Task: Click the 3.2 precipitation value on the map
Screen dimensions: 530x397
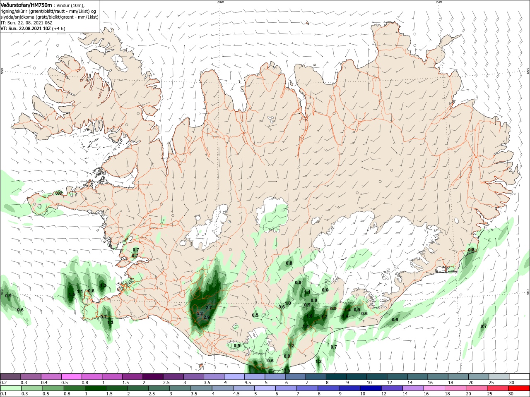Action: 200,314
